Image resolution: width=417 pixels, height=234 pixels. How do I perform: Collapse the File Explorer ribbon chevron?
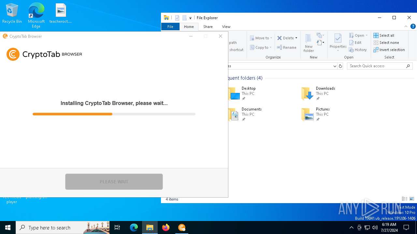pos(406,27)
